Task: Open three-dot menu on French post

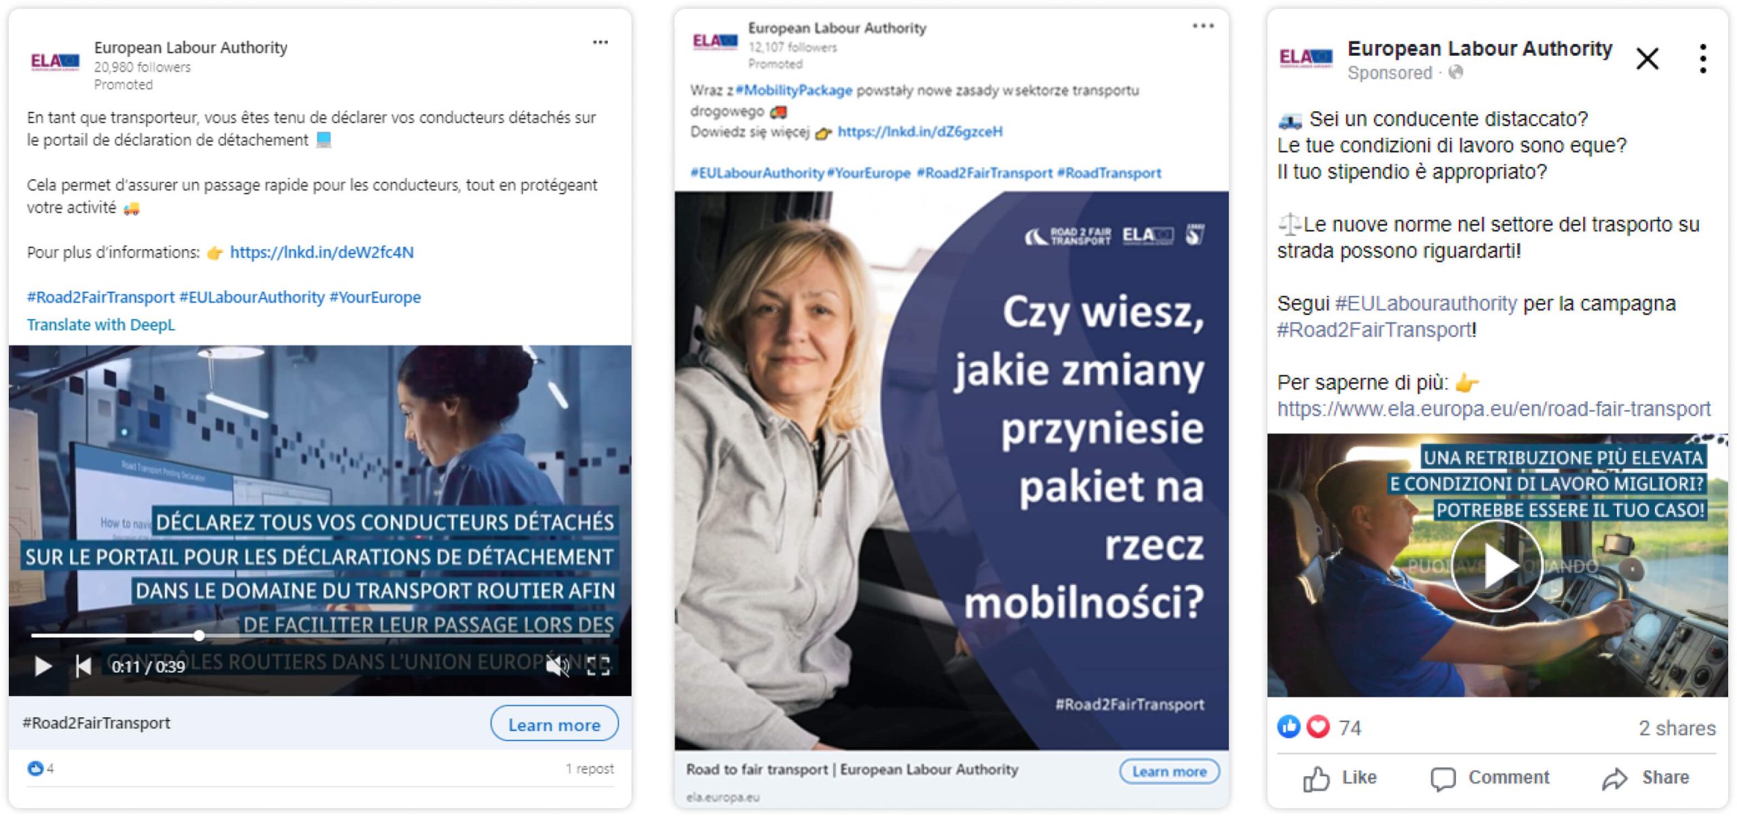Action: (600, 42)
